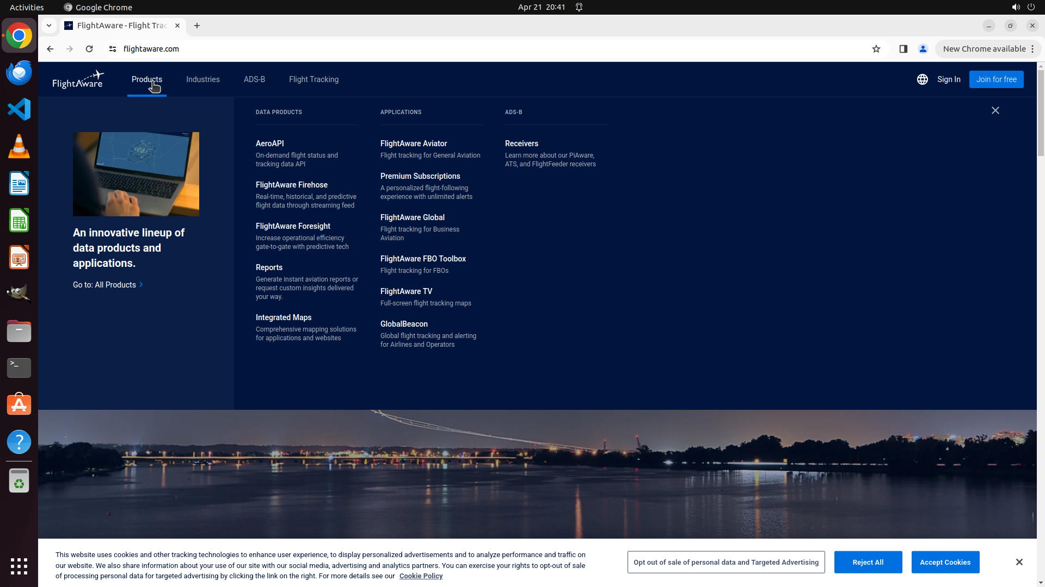
Task: Reload the page
Action: pos(89,49)
